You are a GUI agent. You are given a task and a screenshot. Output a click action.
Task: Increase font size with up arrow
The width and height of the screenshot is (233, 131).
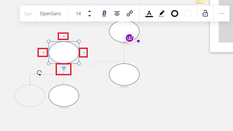(90, 11)
